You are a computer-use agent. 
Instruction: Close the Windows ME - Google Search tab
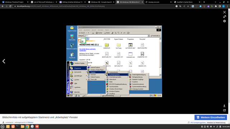point(114,2)
